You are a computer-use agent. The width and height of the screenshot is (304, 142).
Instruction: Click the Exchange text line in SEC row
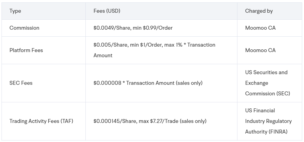[257, 83]
